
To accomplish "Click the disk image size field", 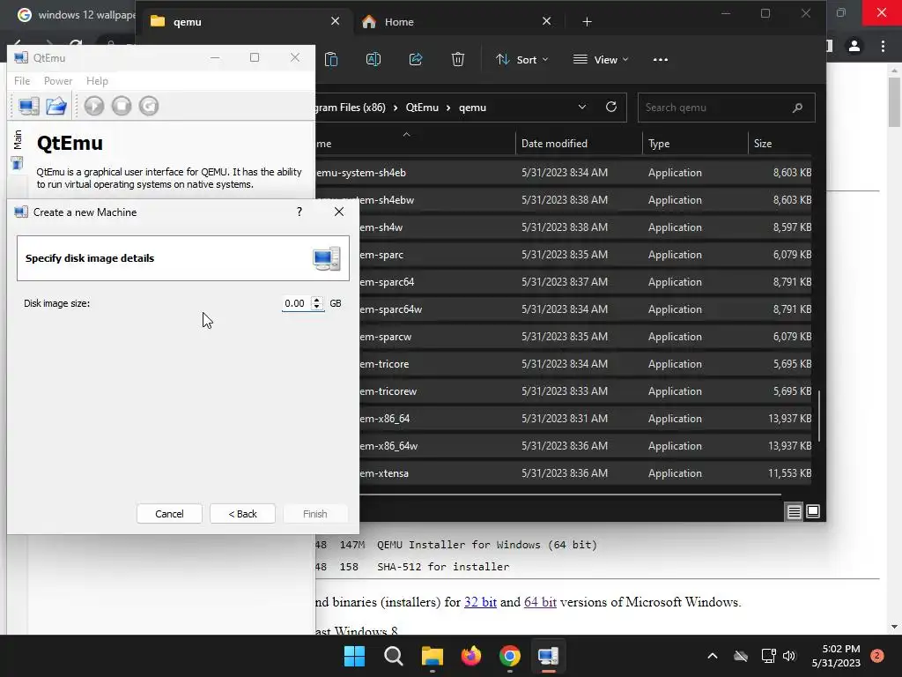I will click(x=296, y=303).
